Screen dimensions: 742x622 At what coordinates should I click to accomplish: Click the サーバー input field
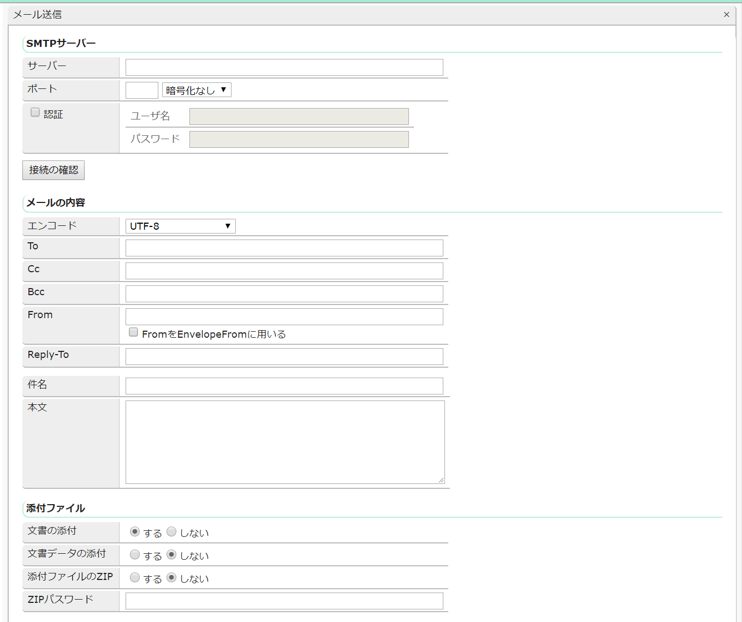tap(284, 68)
